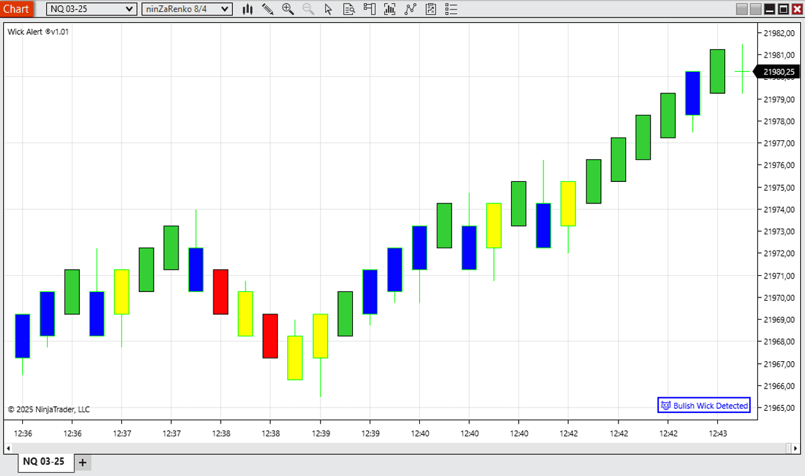This screenshot has width=805, height=476.
Task: Click the zoom in magnifier icon
Action: click(x=288, y=9)
